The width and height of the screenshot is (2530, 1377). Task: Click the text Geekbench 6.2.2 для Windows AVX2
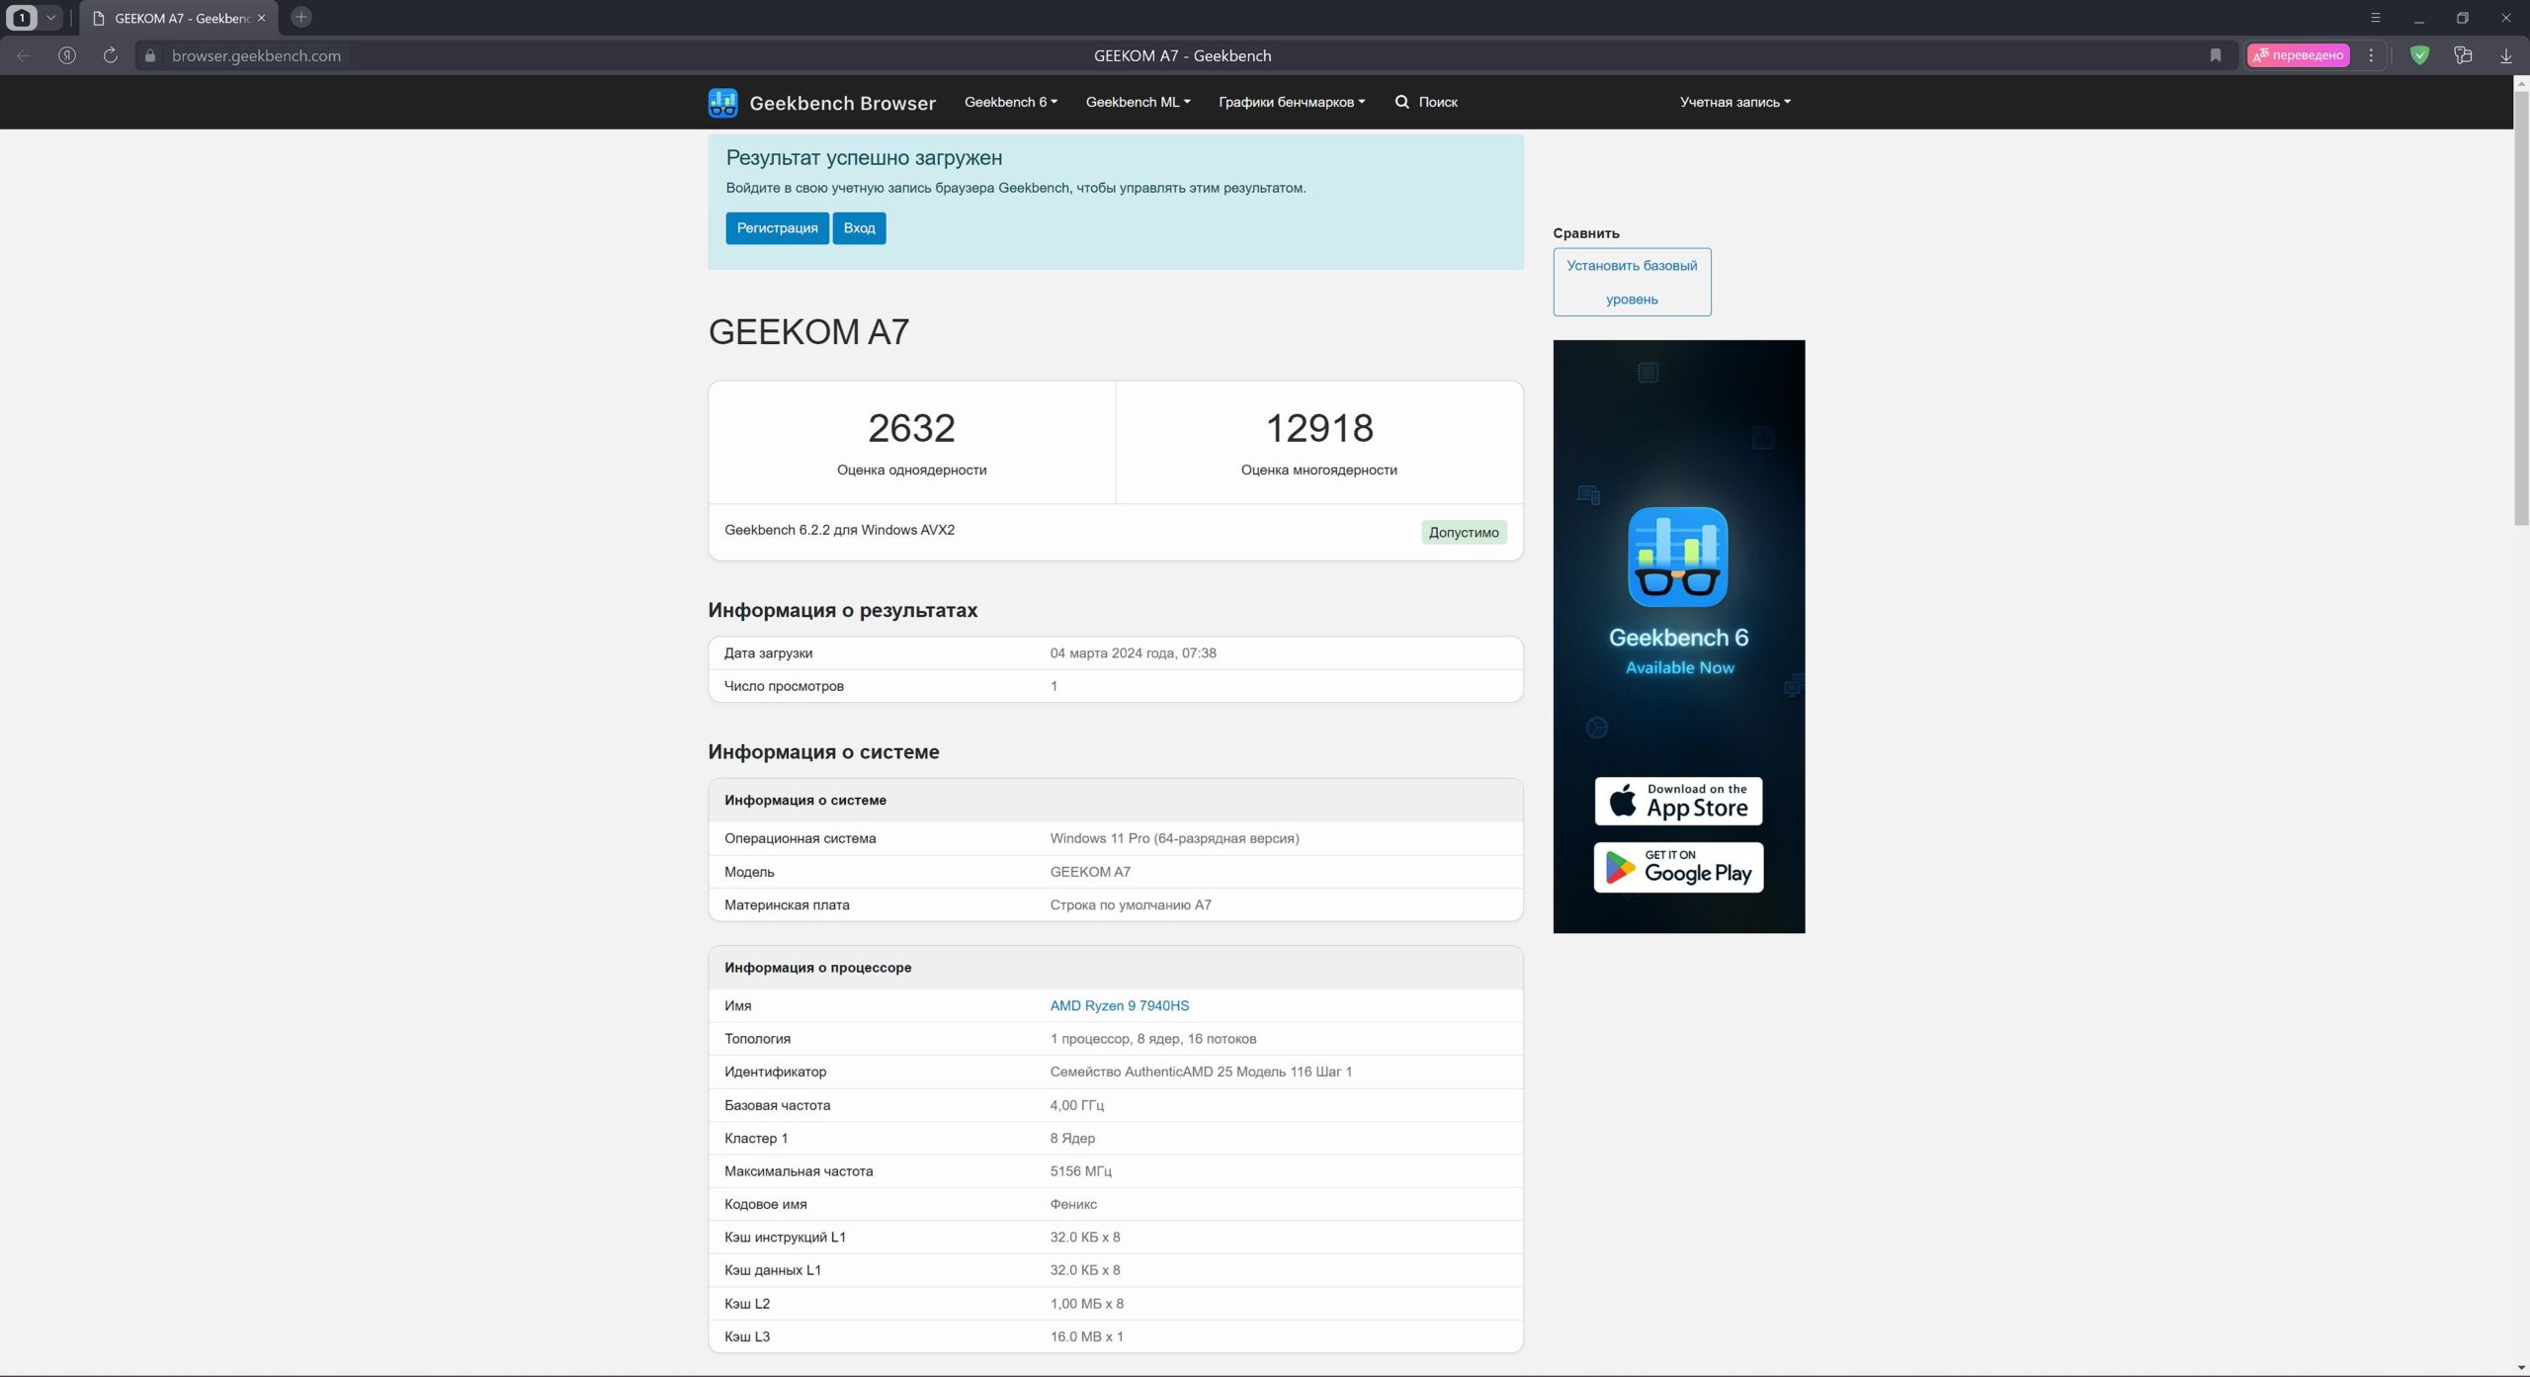coord(839,530)
